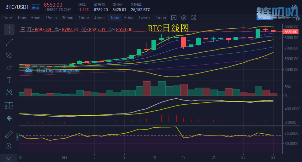This screenshot has width=302, height=162.
Task: Switch to 15min interval
Action: [x=51, y=18]
